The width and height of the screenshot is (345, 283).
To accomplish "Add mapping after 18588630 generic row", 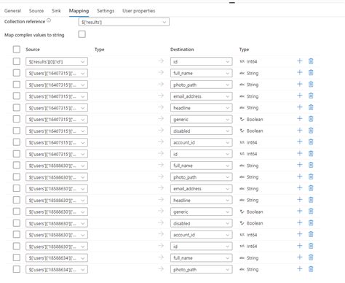I will coord(300,211).
